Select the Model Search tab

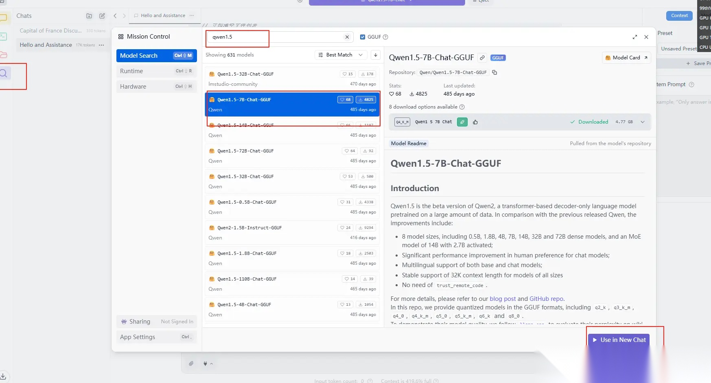click(x=157, y=56)
